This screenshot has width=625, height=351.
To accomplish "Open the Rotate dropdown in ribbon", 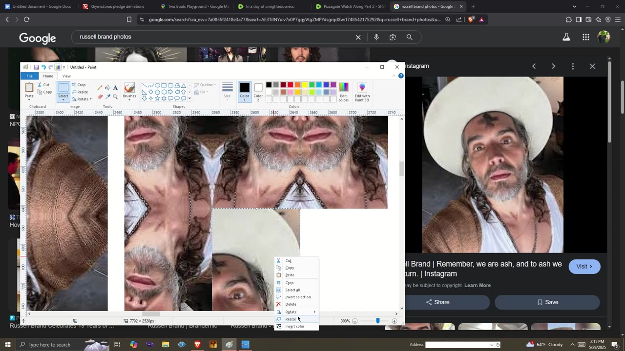I will 82,99.
